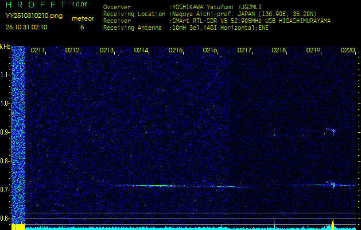Click the 0217 time marker
The width and height of the screenshot is (361, 230).
pyautogui.click(x=244, y=51)
